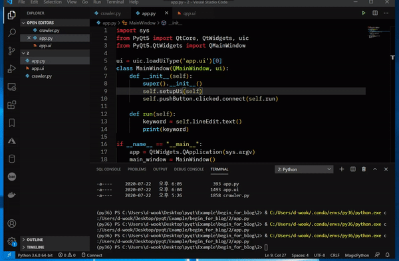Select Python 3.6.8 64-bit interpreter in status bar
The image size is (399, 261).
point(35,255)
